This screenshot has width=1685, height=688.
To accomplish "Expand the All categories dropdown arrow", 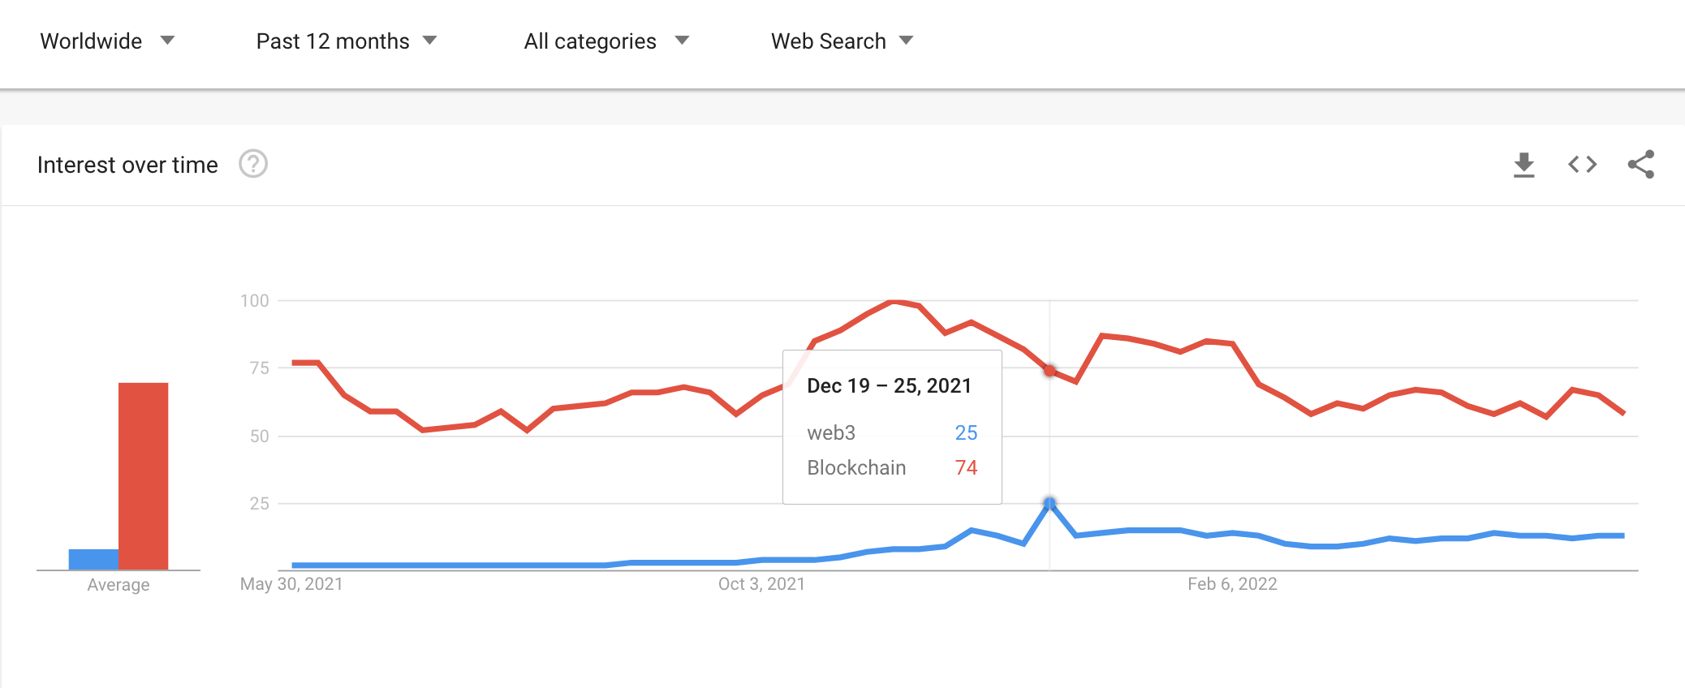I will coord(682,41).
